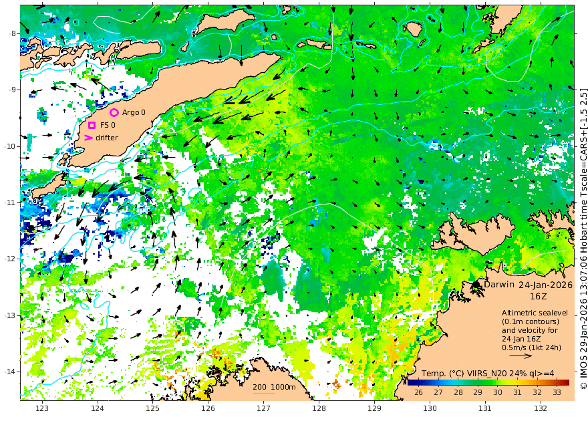The image size is (588, 421).
Task: Click the black Darwin city marker dot
Action: click(476, 285)
